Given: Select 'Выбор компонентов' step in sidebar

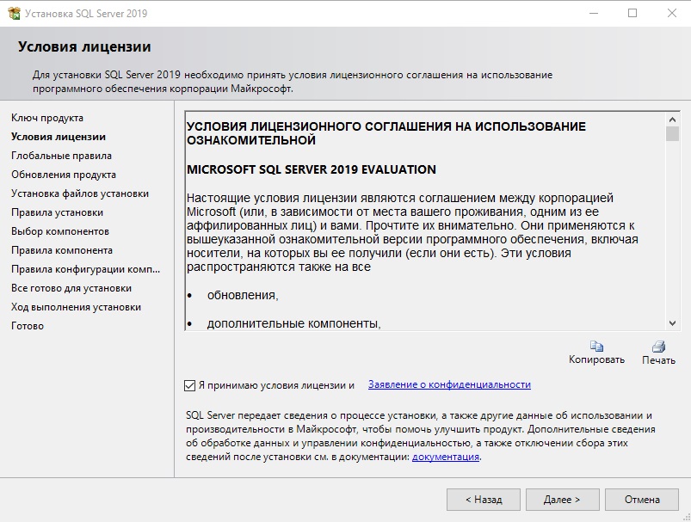Looking at the screenshot, I should tap(60, 231).
